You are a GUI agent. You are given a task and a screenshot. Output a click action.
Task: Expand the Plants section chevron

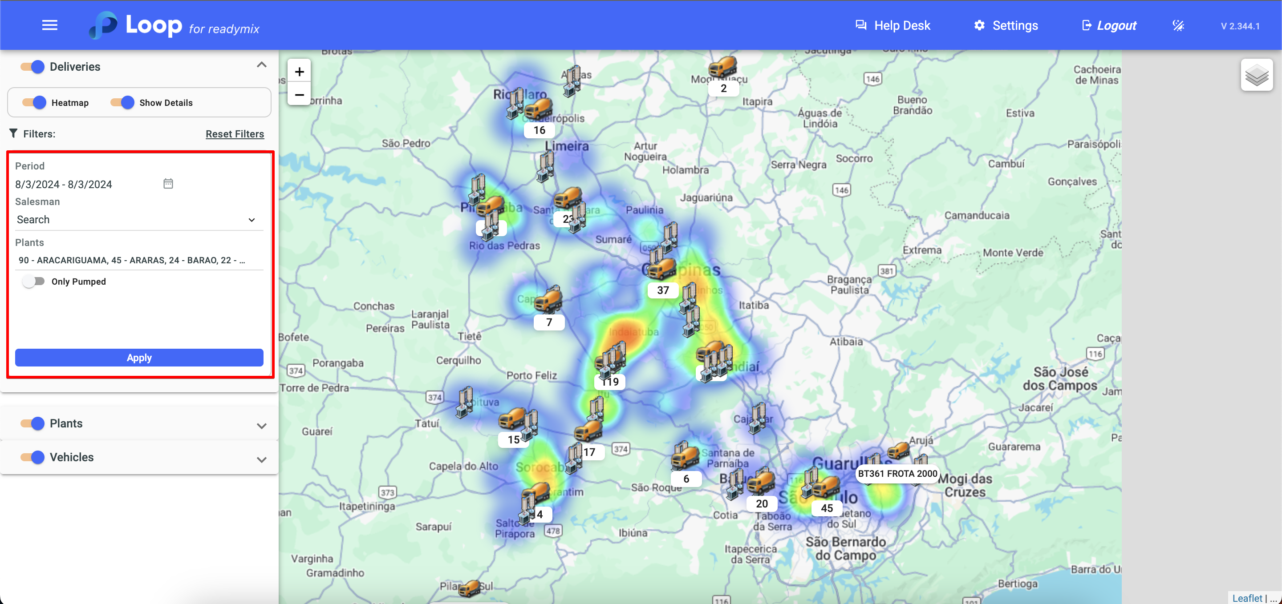261,426
